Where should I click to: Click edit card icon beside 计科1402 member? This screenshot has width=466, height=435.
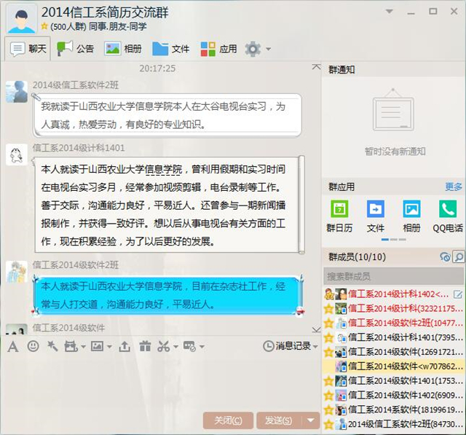[458, 294]
